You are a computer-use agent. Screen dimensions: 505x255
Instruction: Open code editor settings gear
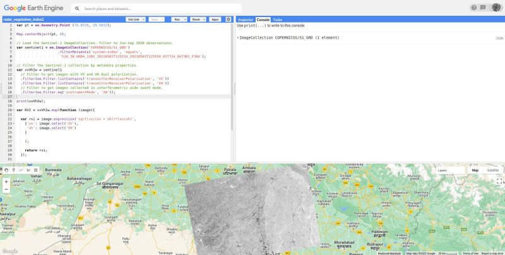coord(229,20)
